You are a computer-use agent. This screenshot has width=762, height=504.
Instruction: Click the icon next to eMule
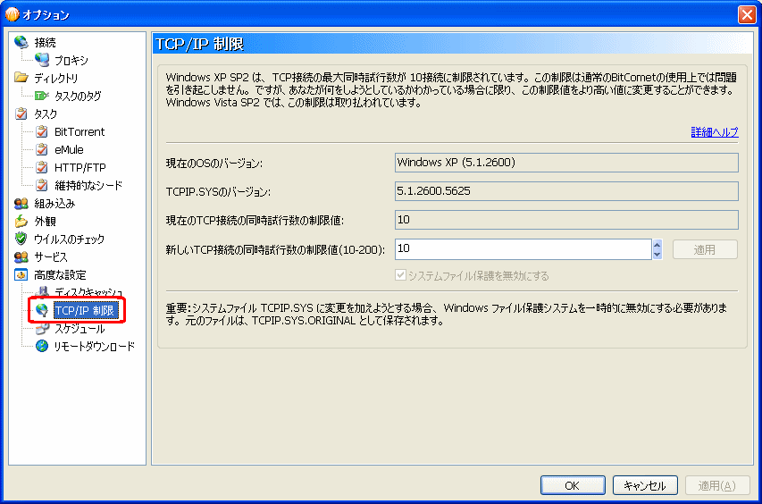pyautogui.click(x=42, y=150)
